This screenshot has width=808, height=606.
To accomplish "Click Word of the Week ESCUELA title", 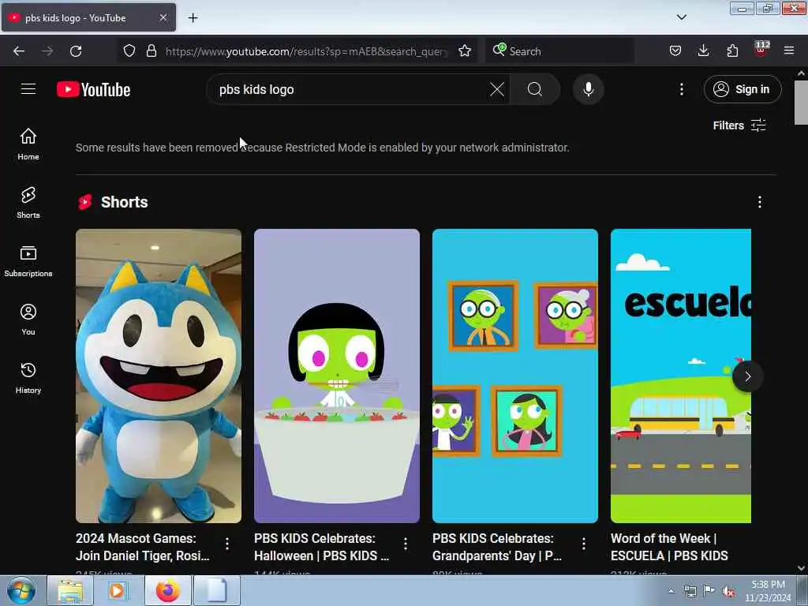I will pos(669,547).
